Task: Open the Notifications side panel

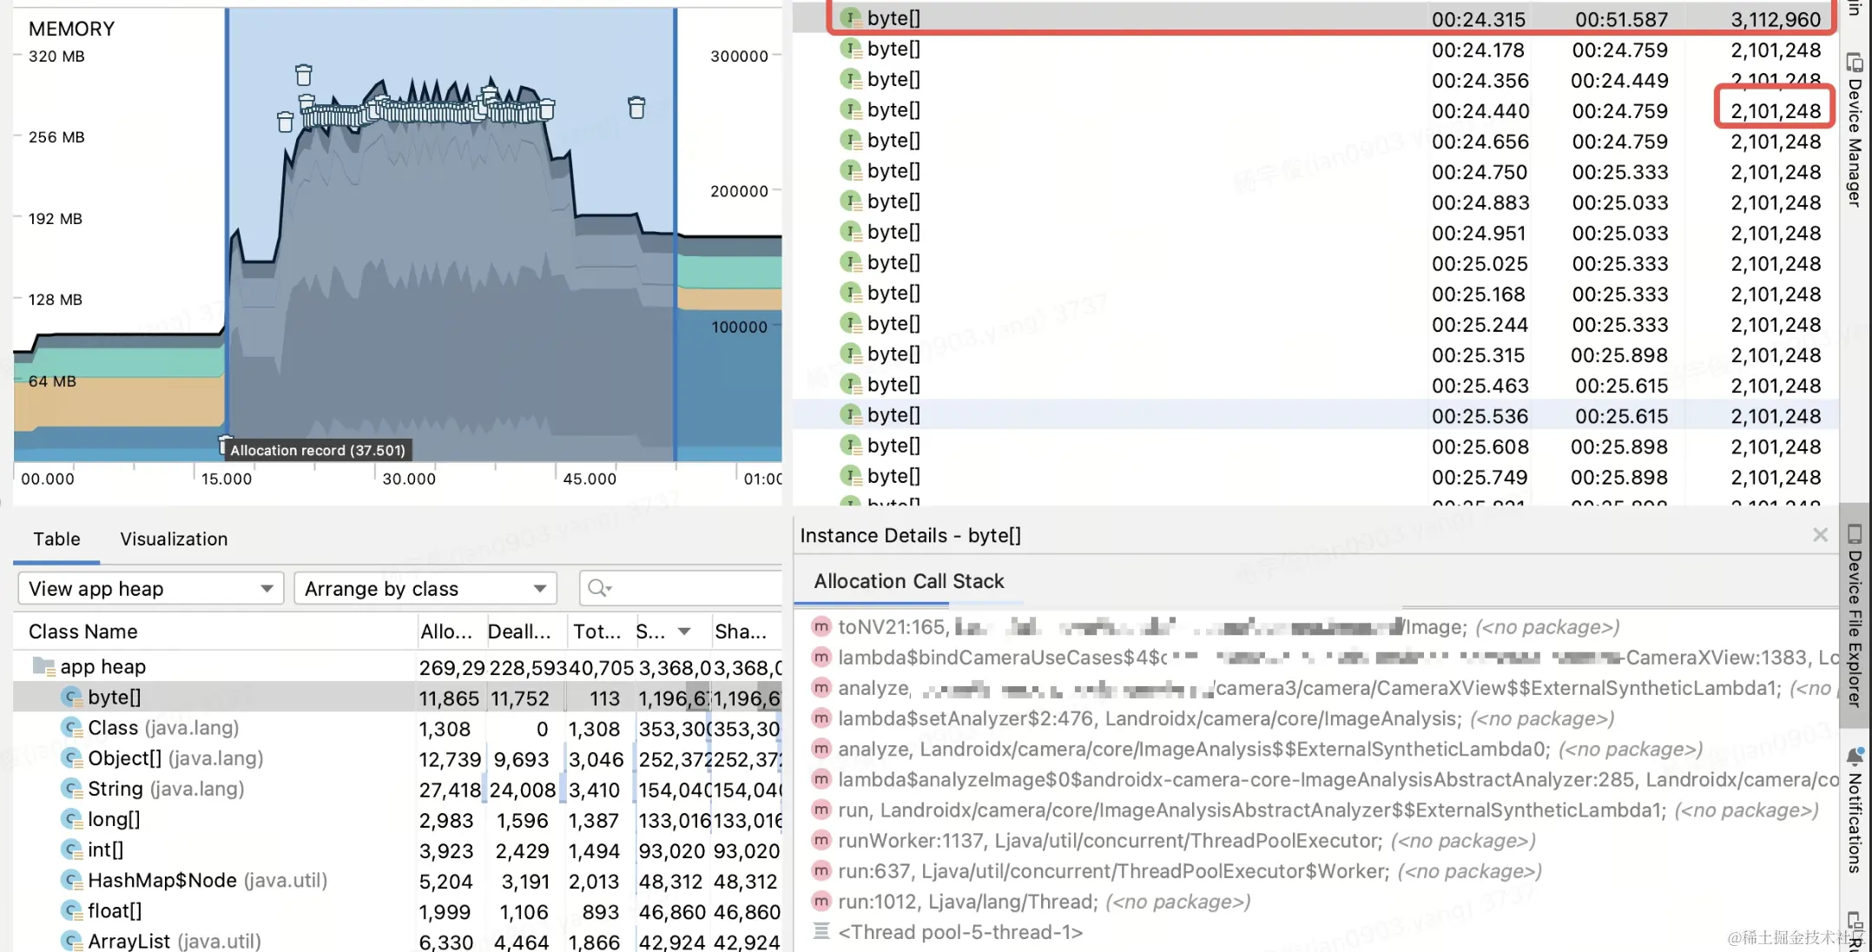Action: 1855,808
